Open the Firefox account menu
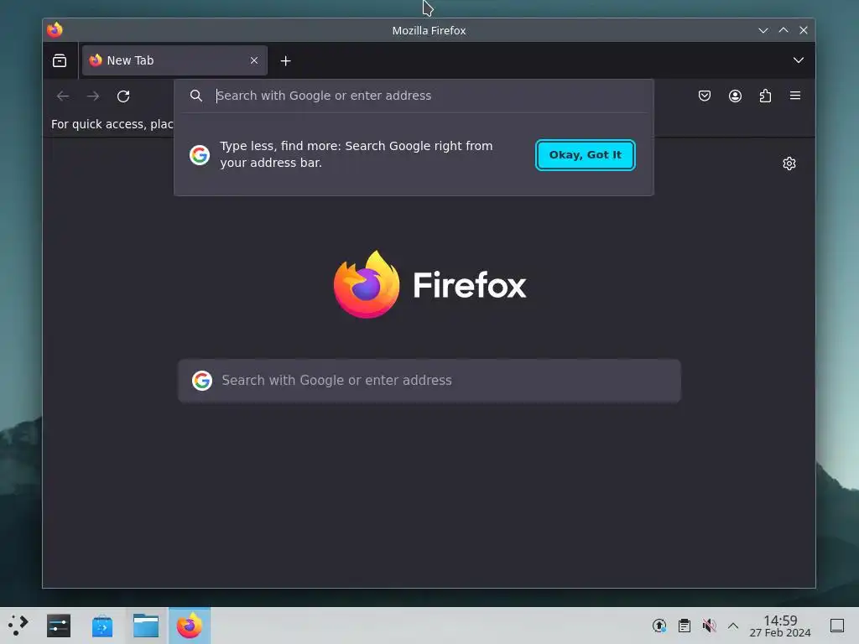The image size is (859, 644). [x=735, y=96]
